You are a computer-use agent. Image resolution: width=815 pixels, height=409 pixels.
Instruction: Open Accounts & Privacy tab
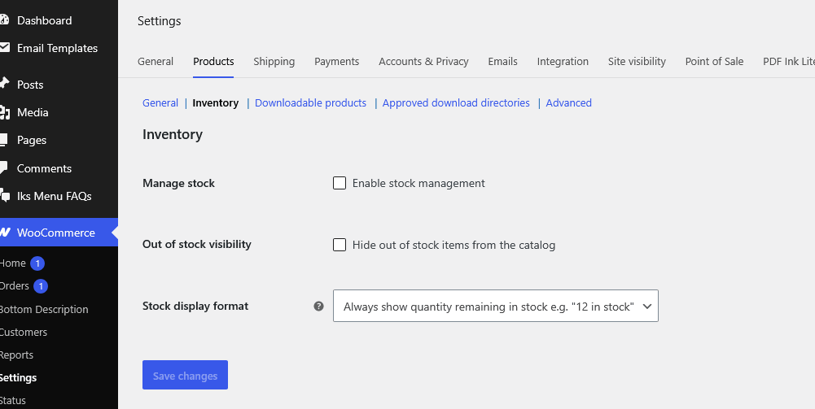(x=423, y=61)
